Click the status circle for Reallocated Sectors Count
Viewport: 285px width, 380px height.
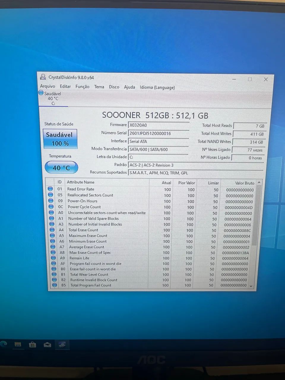(50, 195)
